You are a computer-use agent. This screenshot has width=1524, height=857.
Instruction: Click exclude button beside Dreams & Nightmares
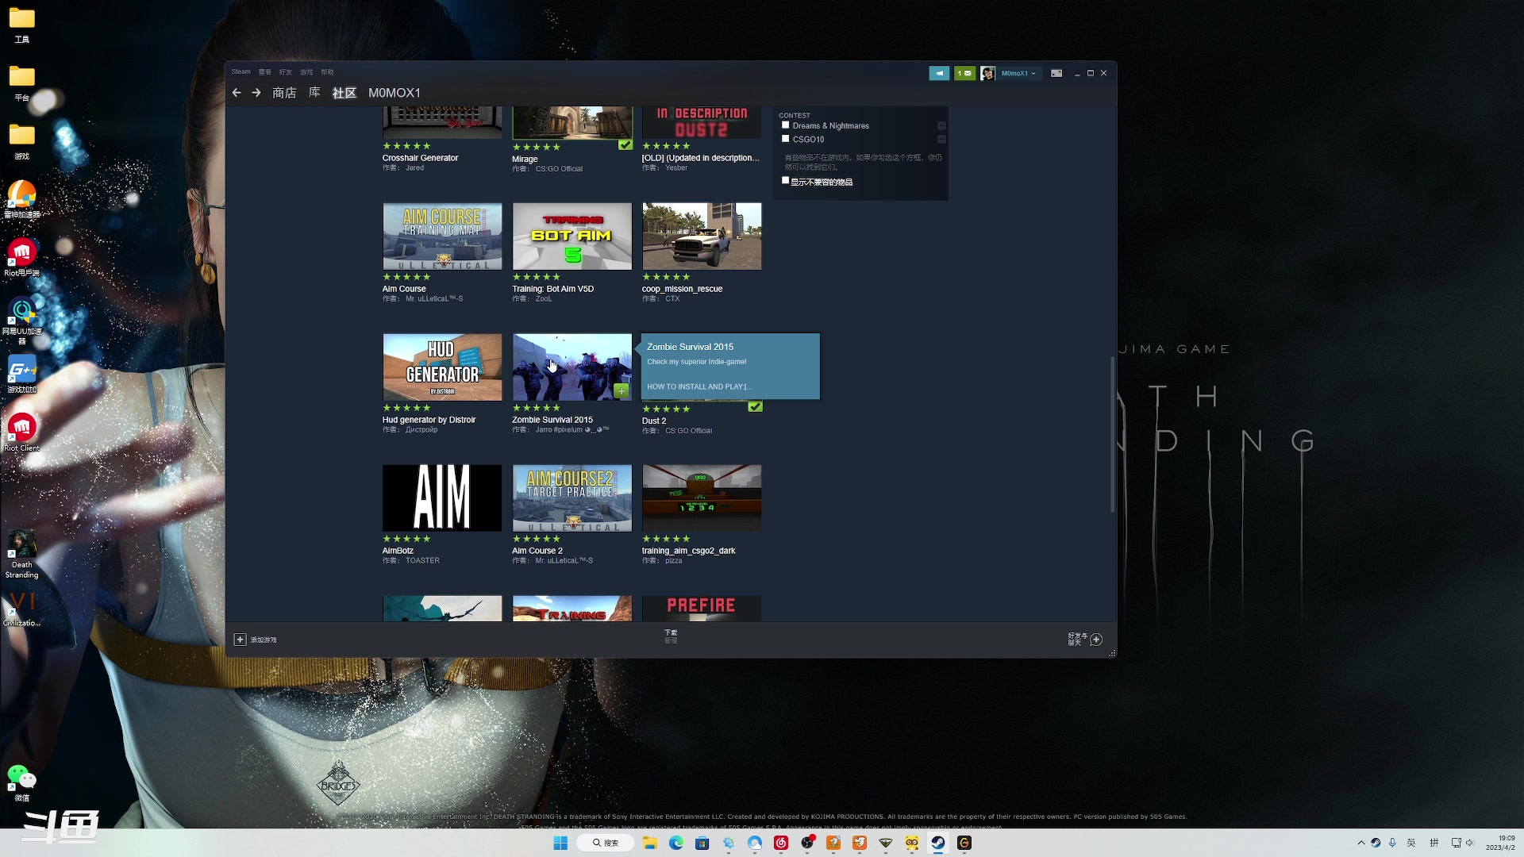coord(941,125)
